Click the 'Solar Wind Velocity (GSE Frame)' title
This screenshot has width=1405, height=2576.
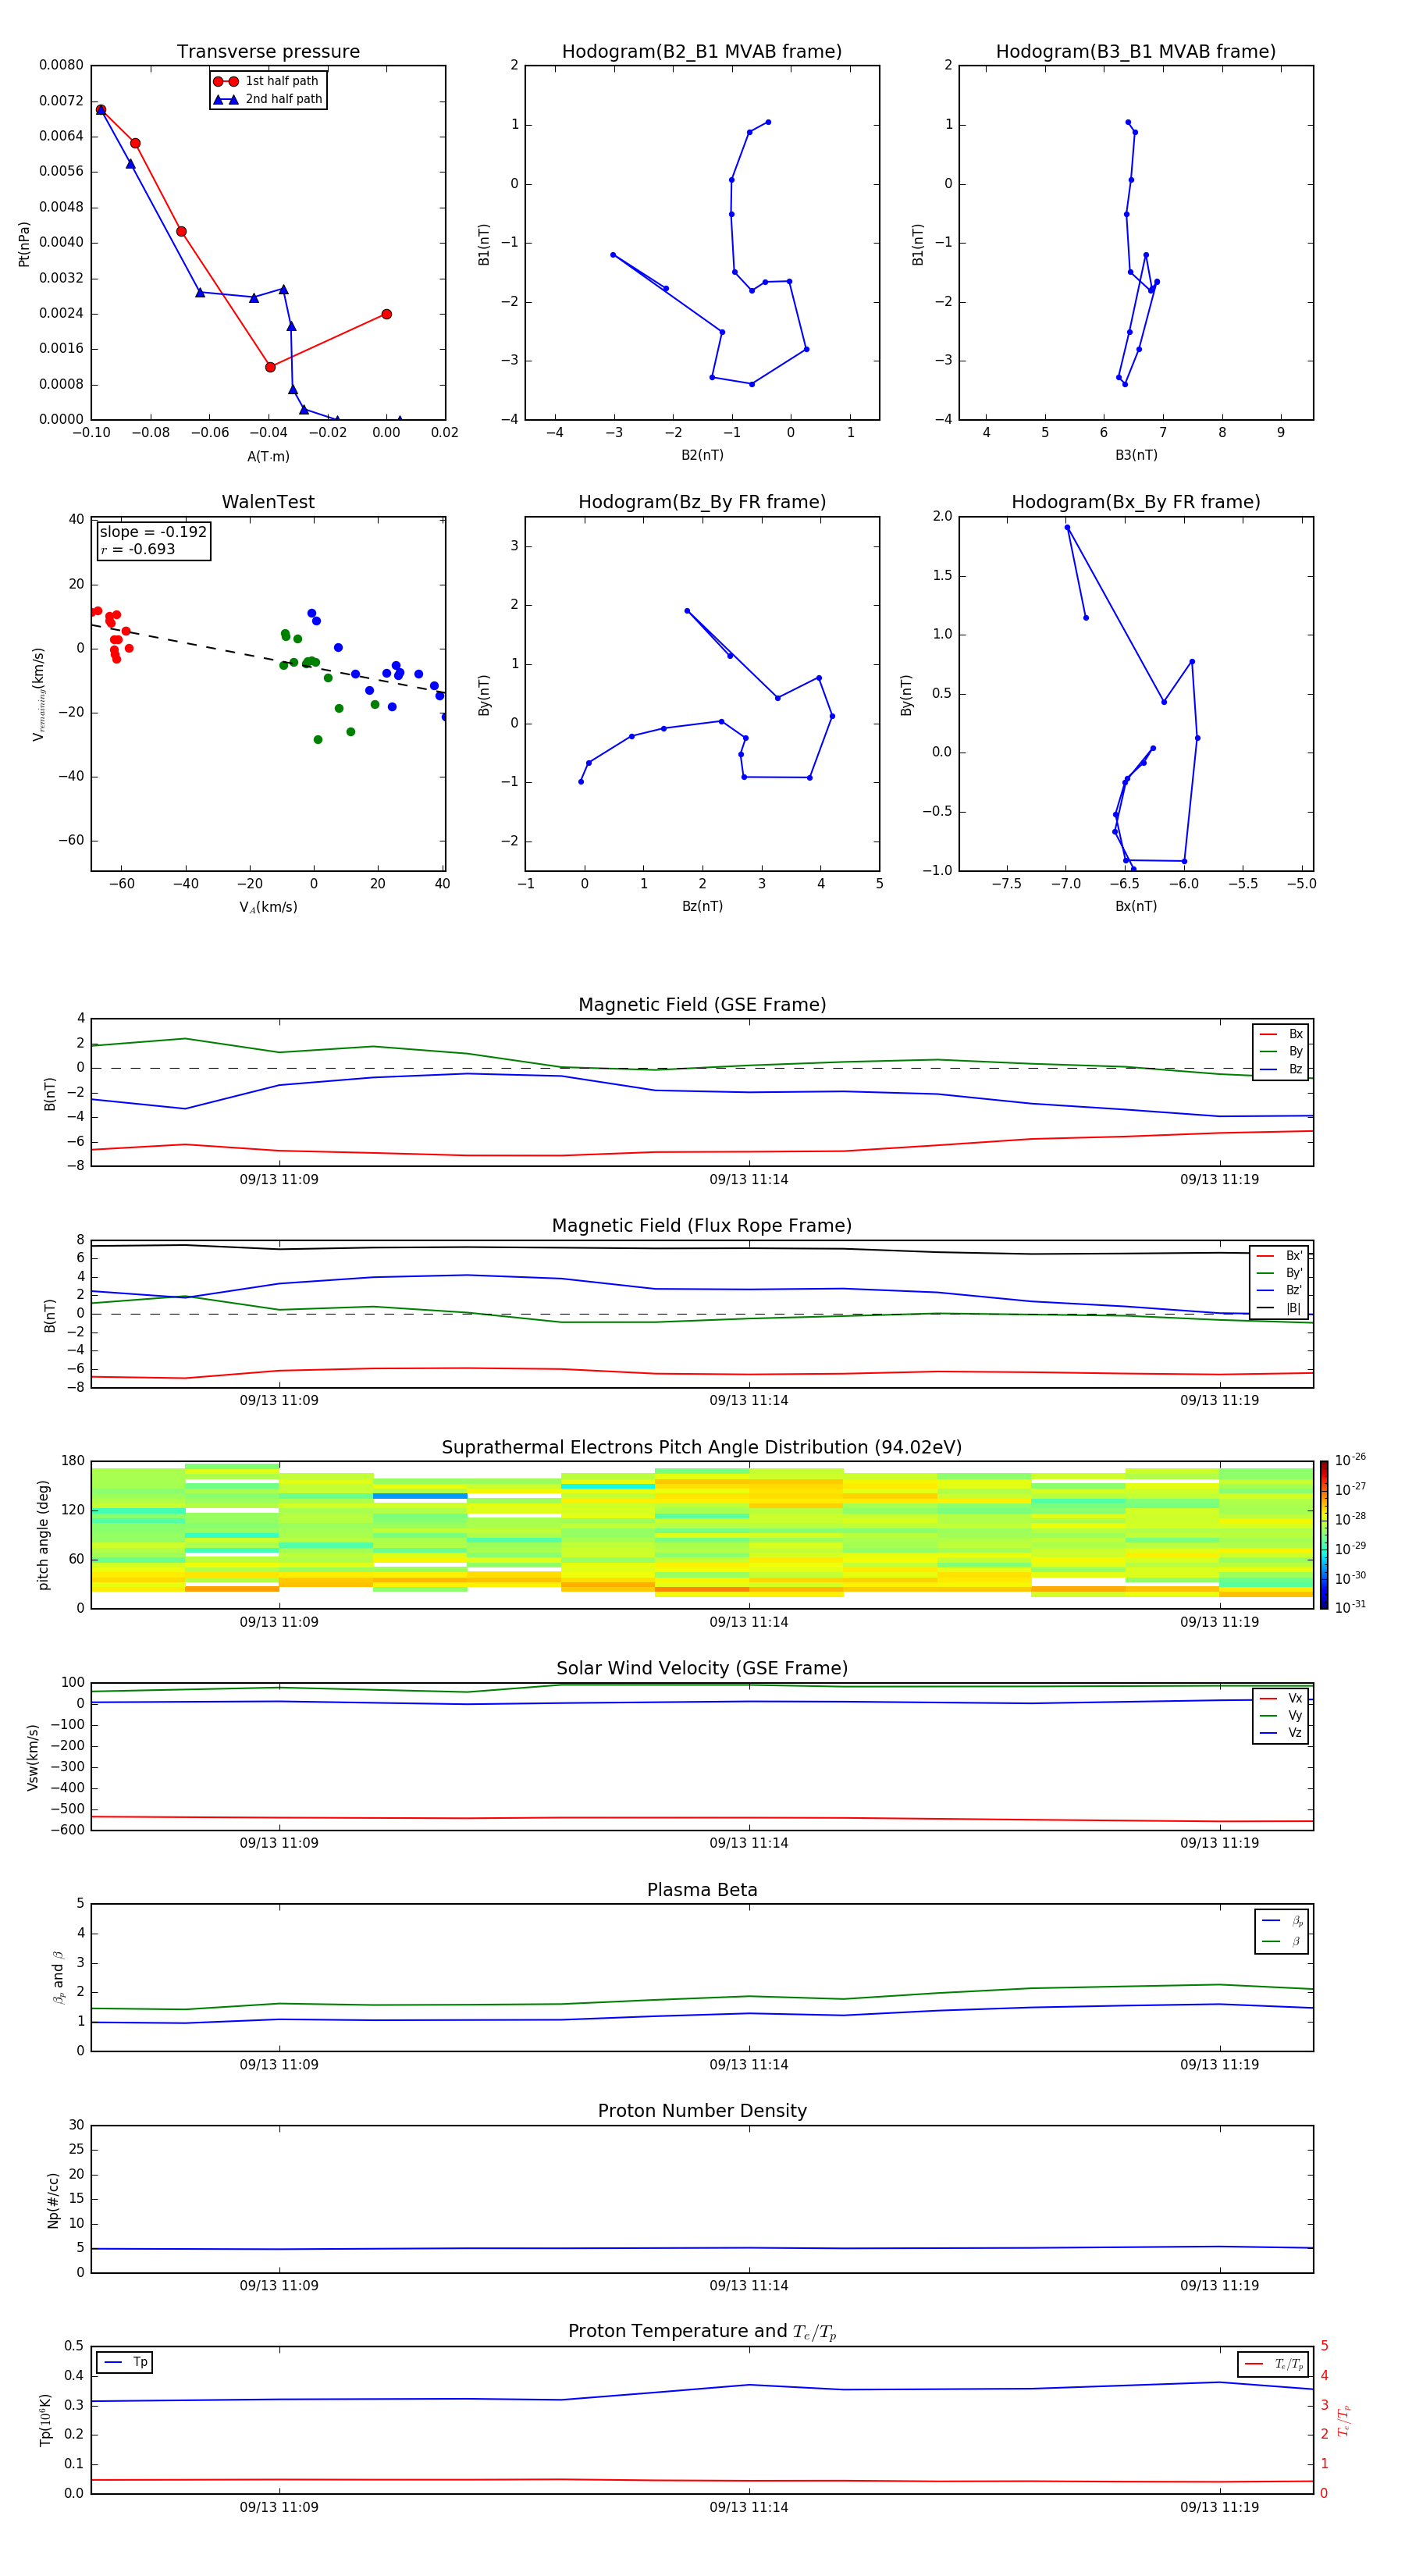point(702,1668)
